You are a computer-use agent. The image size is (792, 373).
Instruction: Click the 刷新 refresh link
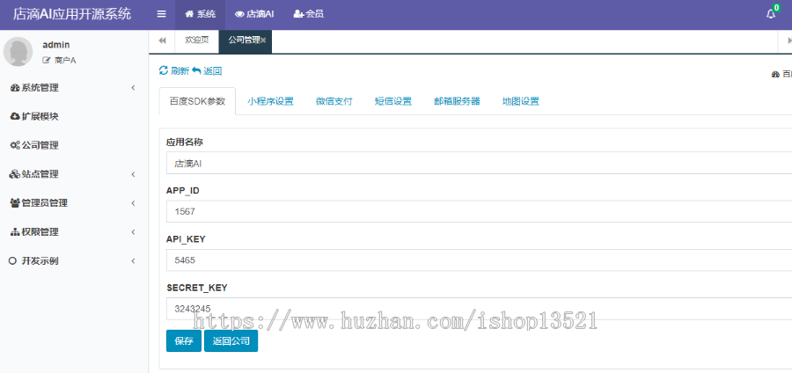coord(174,71)
